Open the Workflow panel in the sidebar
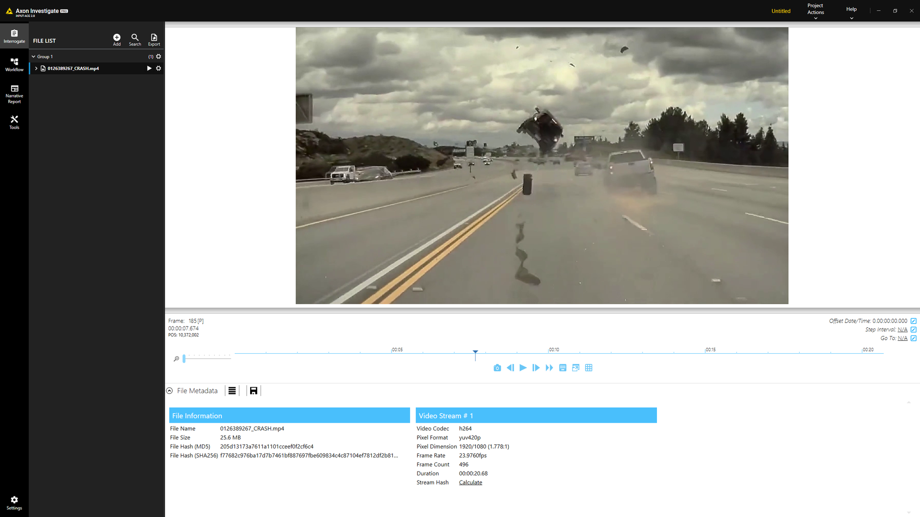920x517 pixels. pyautogui.click(x=14, y=65)
